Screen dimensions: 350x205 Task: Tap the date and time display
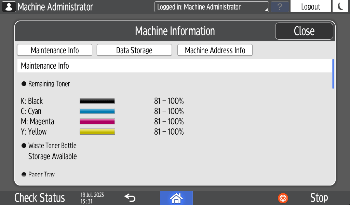92,198
